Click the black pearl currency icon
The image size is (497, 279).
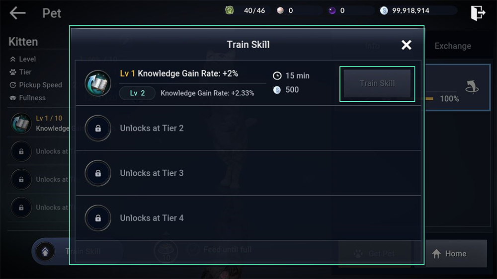pyautogui.click(x=332, y=10)
